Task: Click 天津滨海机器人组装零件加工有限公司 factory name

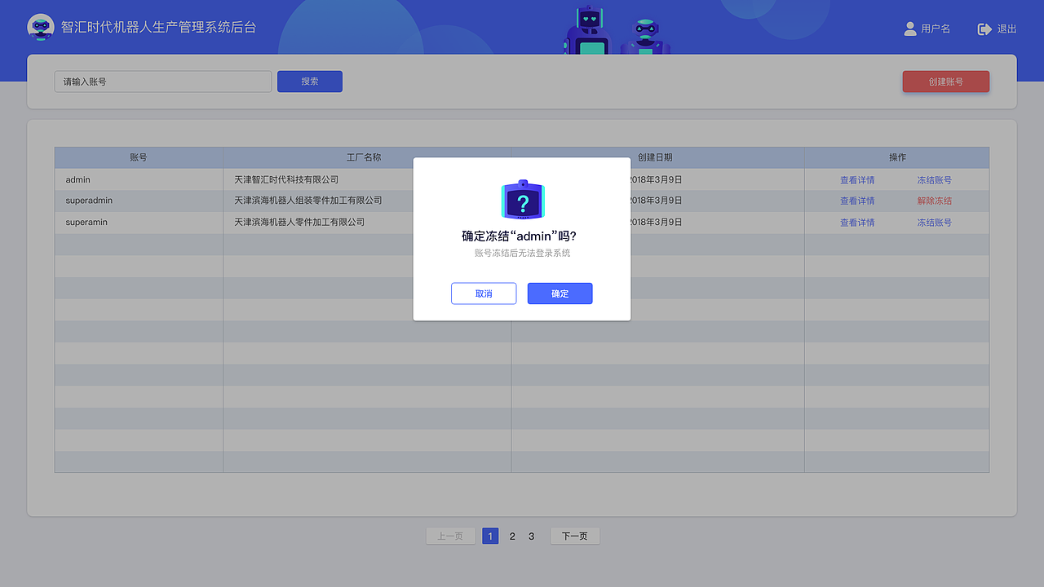Action: coord(308,201)
